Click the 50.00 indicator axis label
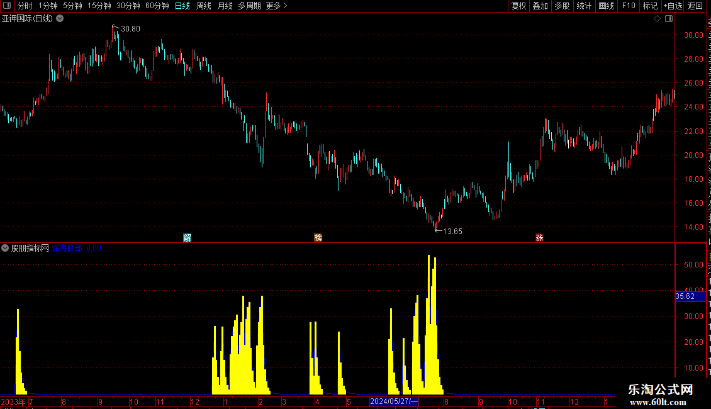This screenshot has height=409, width=711. [x=693, y=265]
